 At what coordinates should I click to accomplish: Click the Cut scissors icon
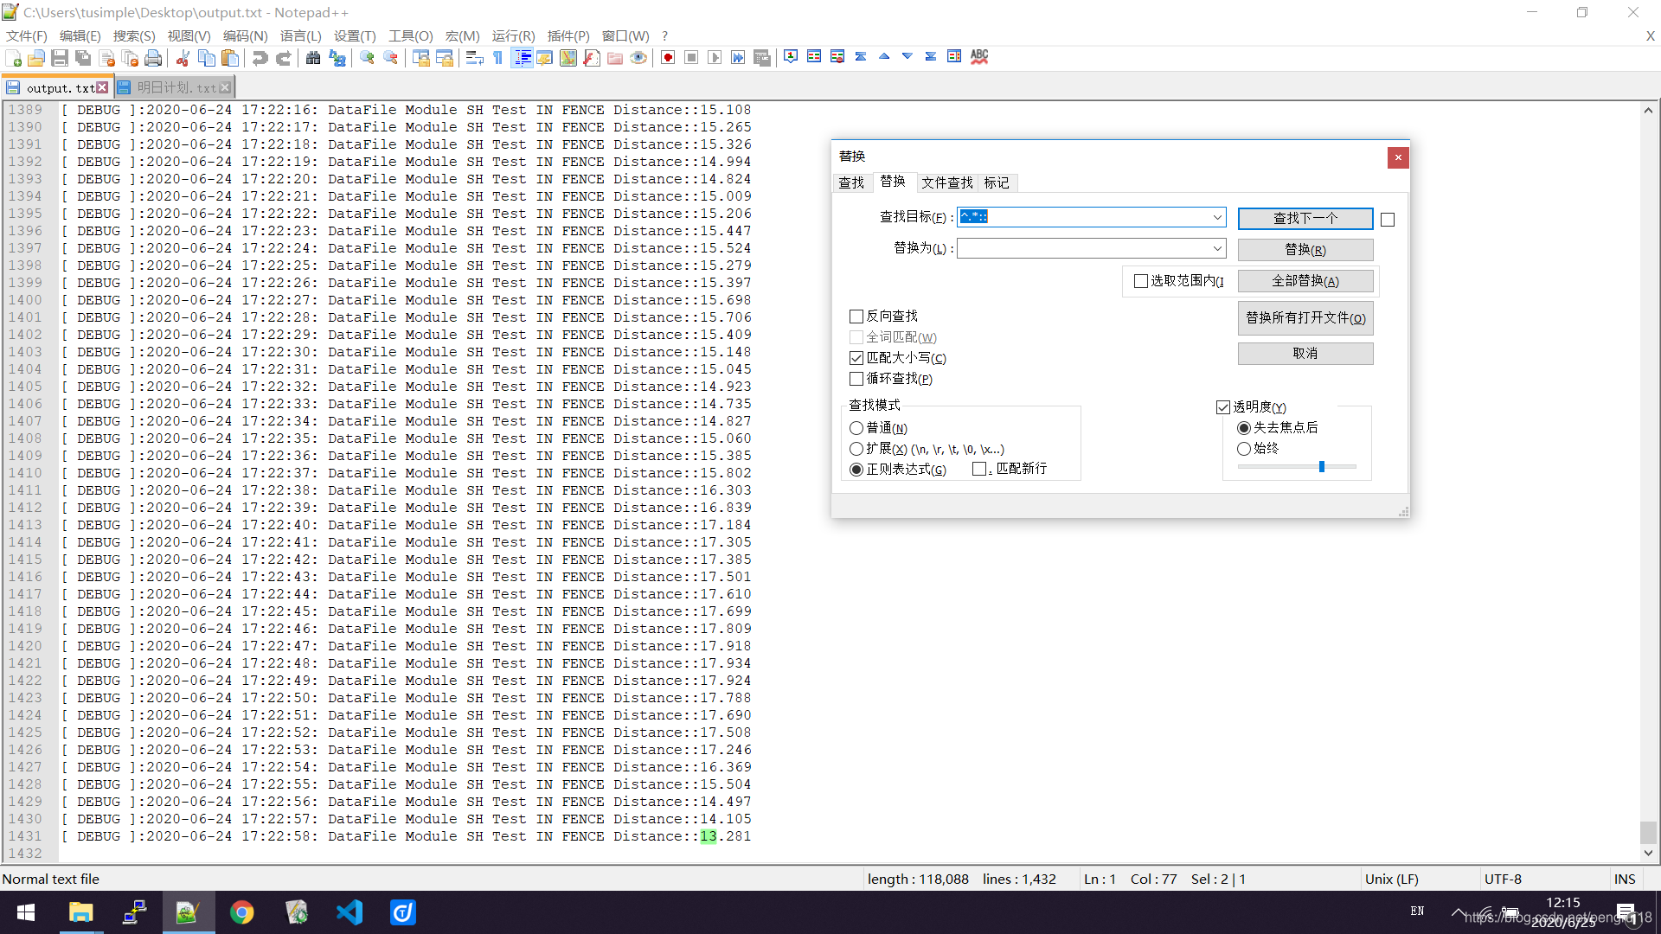(183, 58)
